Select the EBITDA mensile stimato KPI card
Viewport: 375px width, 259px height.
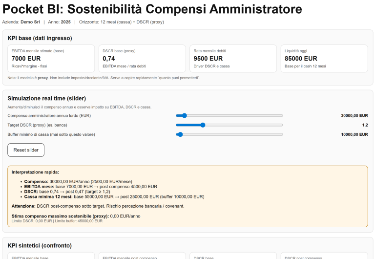click(51, 59)
